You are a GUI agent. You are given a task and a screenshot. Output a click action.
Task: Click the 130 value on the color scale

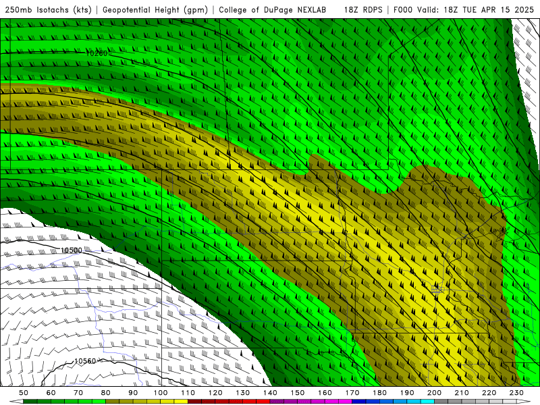tap(243, 393)
